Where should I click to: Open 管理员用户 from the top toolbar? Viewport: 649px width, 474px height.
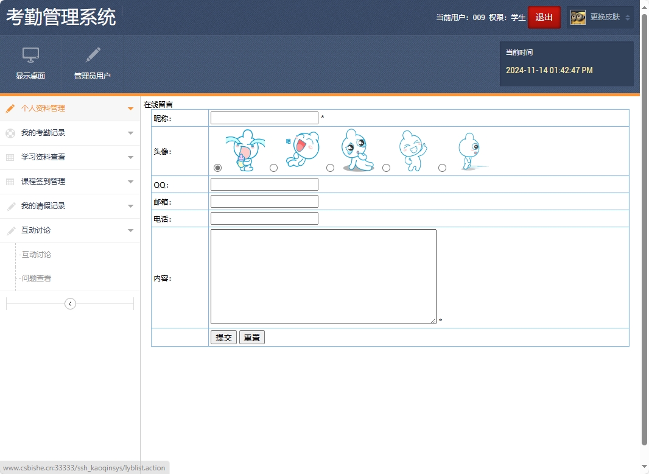[x=92, y=64]
